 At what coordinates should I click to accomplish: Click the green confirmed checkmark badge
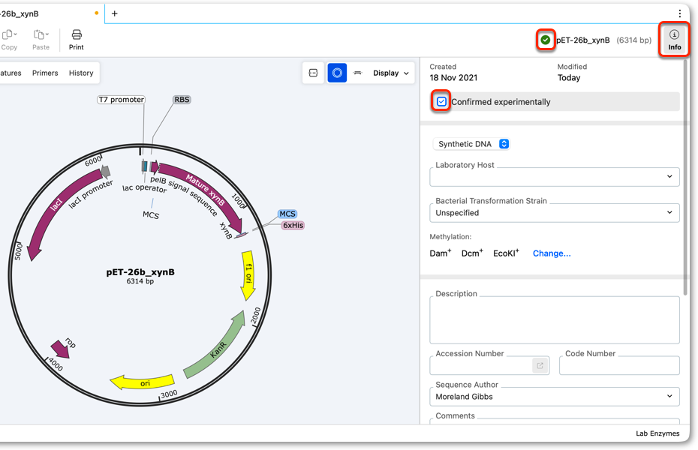tap(546, 40)
